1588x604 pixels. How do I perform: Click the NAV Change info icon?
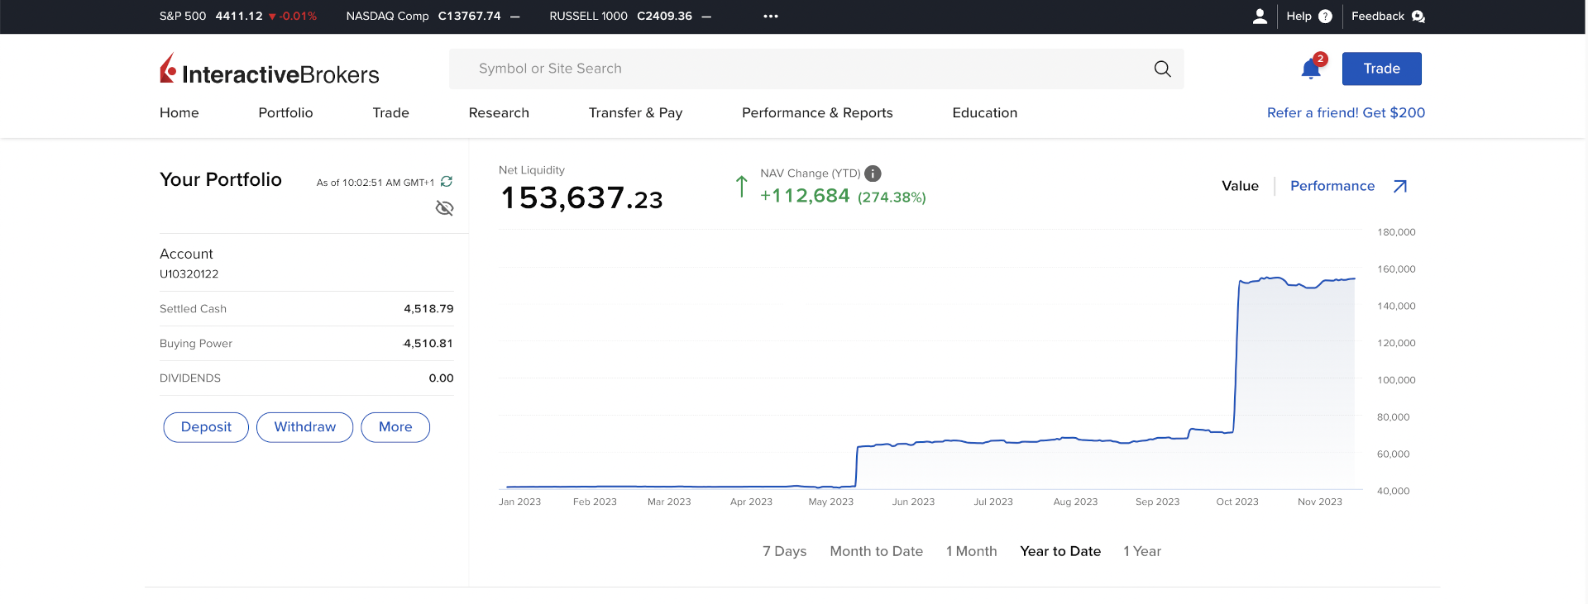873,174
